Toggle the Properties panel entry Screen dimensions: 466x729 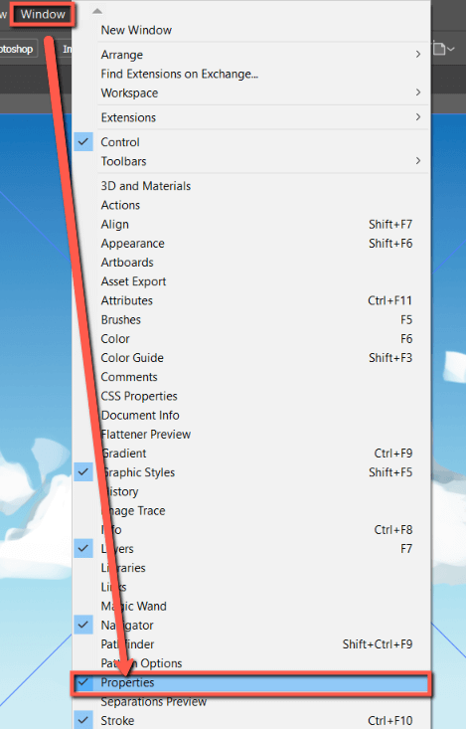tap(251, 682)
